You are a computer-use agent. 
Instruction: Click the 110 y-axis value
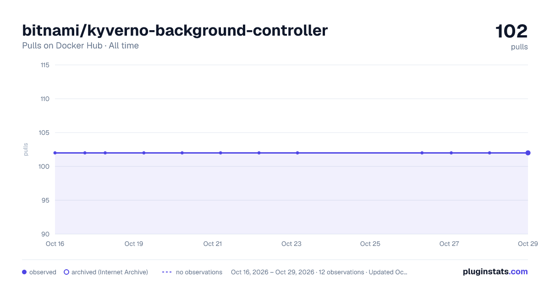click(45, 99)
